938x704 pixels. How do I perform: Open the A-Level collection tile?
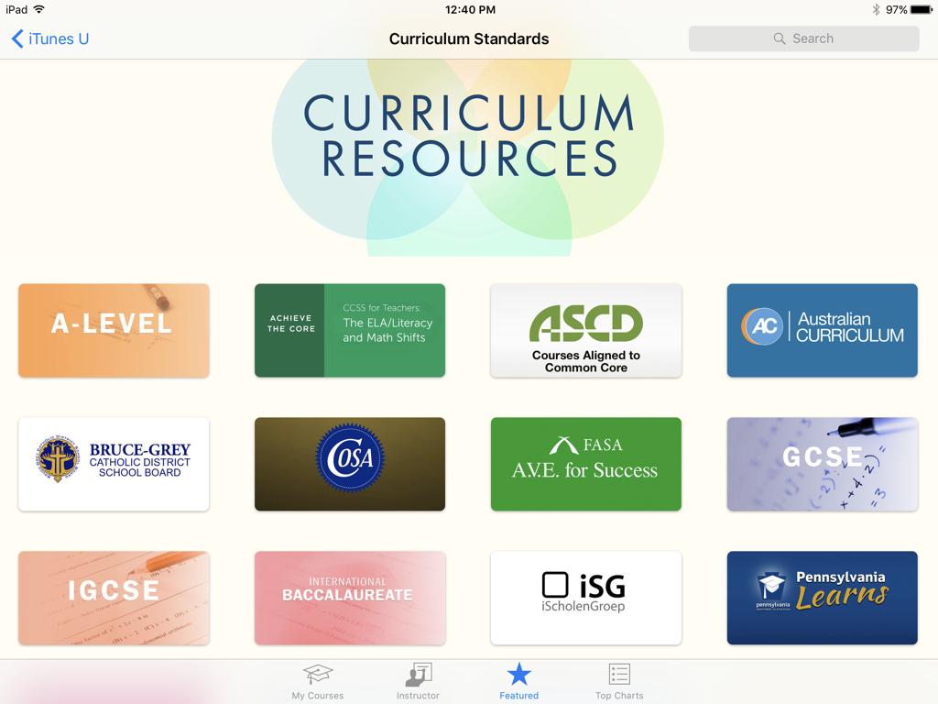[114, 330]
